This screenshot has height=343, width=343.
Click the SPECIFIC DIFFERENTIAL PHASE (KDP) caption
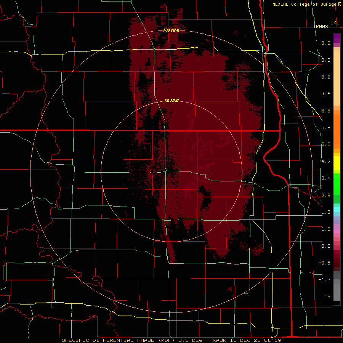(119, 340)
